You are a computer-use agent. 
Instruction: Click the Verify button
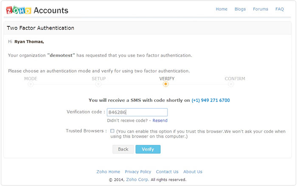tap(148, 149)
